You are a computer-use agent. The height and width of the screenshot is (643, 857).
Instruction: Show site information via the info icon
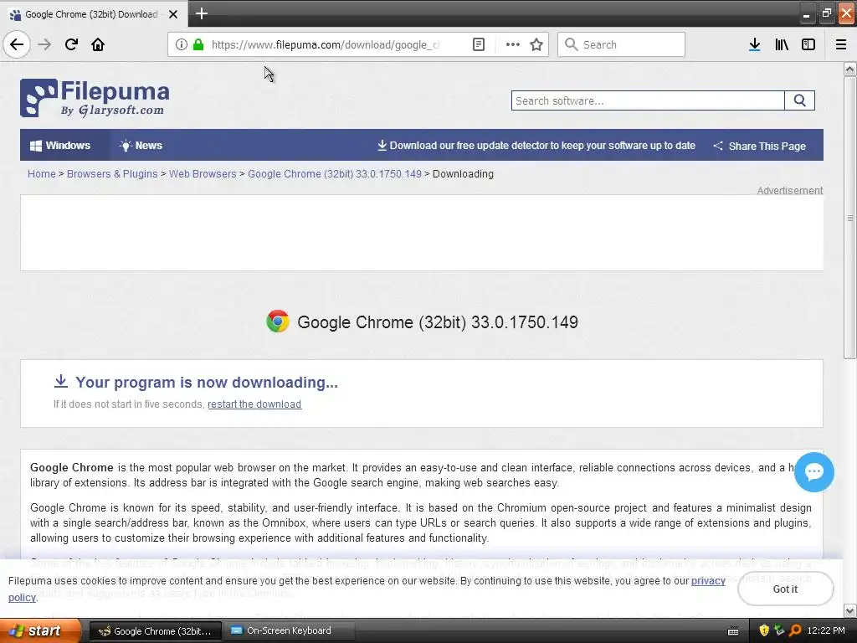coord(182,44)
